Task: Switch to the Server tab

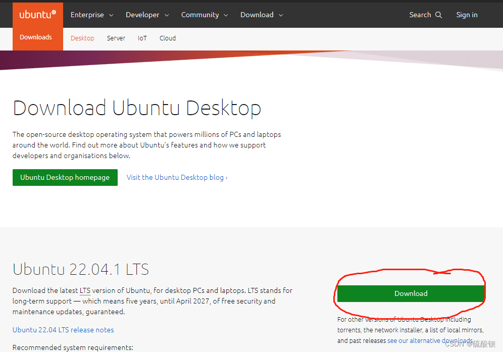Action: click(x=116, y=38)
